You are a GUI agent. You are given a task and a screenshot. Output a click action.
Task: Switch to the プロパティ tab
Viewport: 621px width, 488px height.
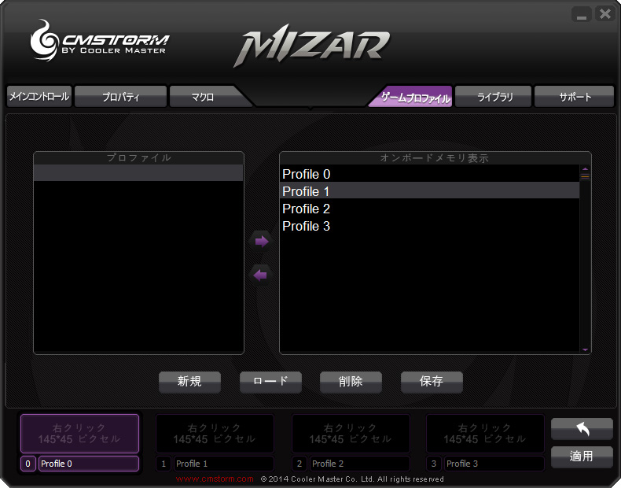pyautogui.click(x=120, y=97)
